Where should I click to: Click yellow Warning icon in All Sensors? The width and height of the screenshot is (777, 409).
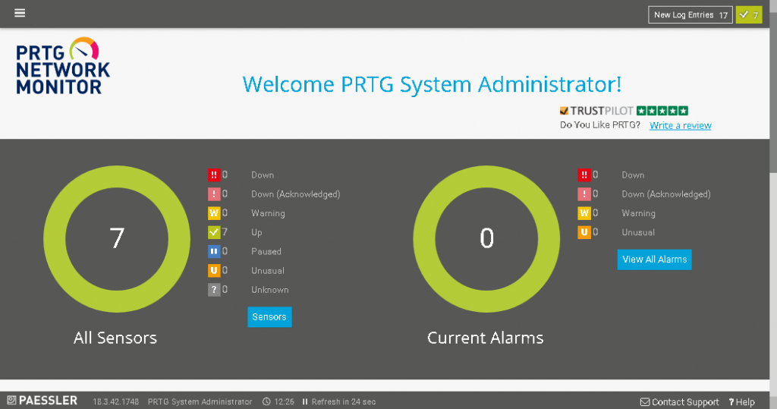pyautogui.click(x=213, y=212)
